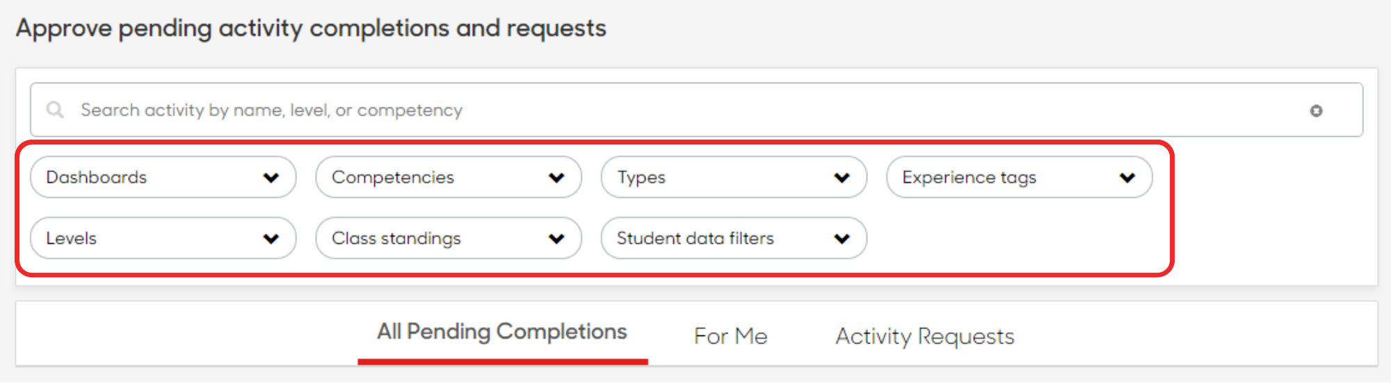
Task: Open the Levels filter dropdown
Action: (163, 238)
